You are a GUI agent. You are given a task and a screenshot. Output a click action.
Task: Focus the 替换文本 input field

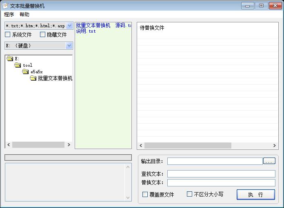(x=221, y=183)
